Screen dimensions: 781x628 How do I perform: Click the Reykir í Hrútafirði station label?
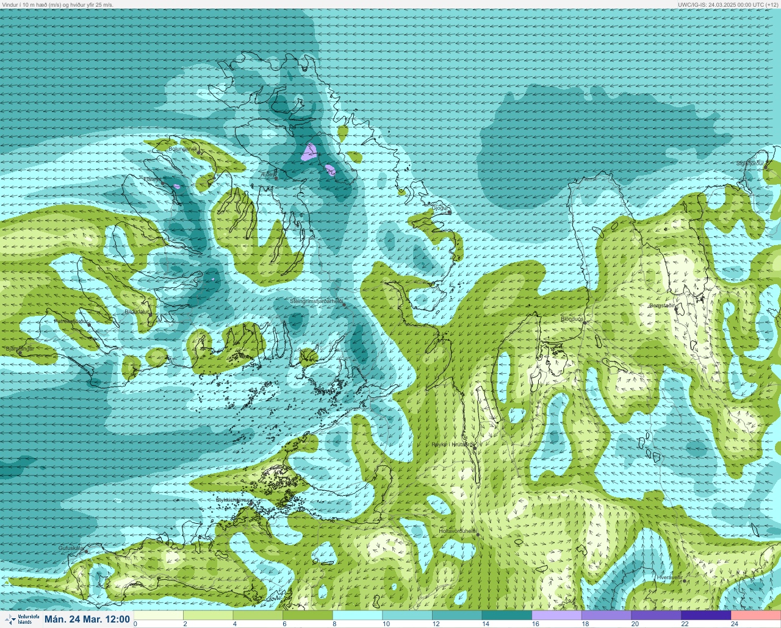click(x=453, y=445)
